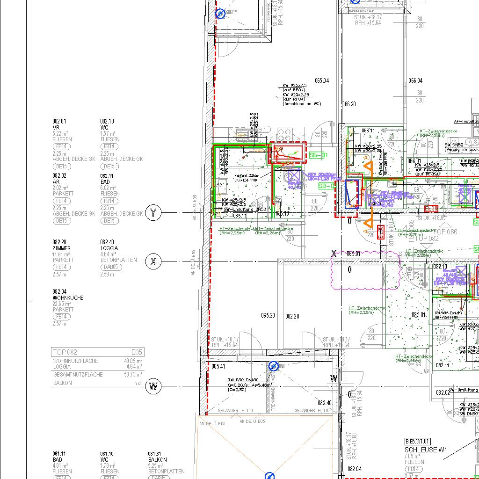
Task: Select the boxed 065.11 room number
Action: click(x=239, y=216)
